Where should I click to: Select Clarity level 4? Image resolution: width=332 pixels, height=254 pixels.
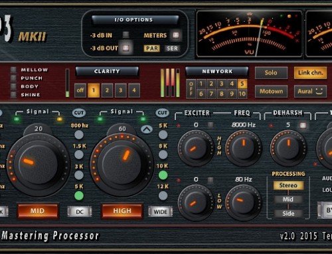[x=134, y=90]
